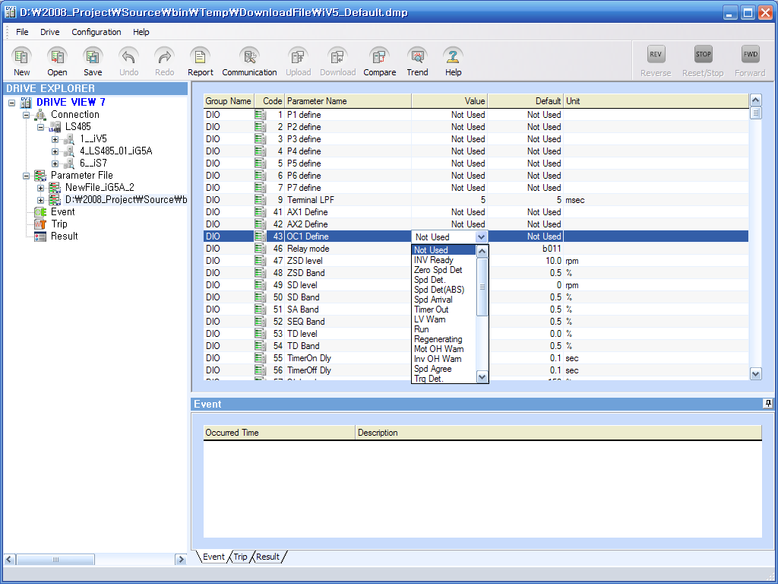Expand the 4_LS485_01_iG5A drive node
Image resolution: width=778 pixels, height=584 pixels.
(x=55, y=151)
